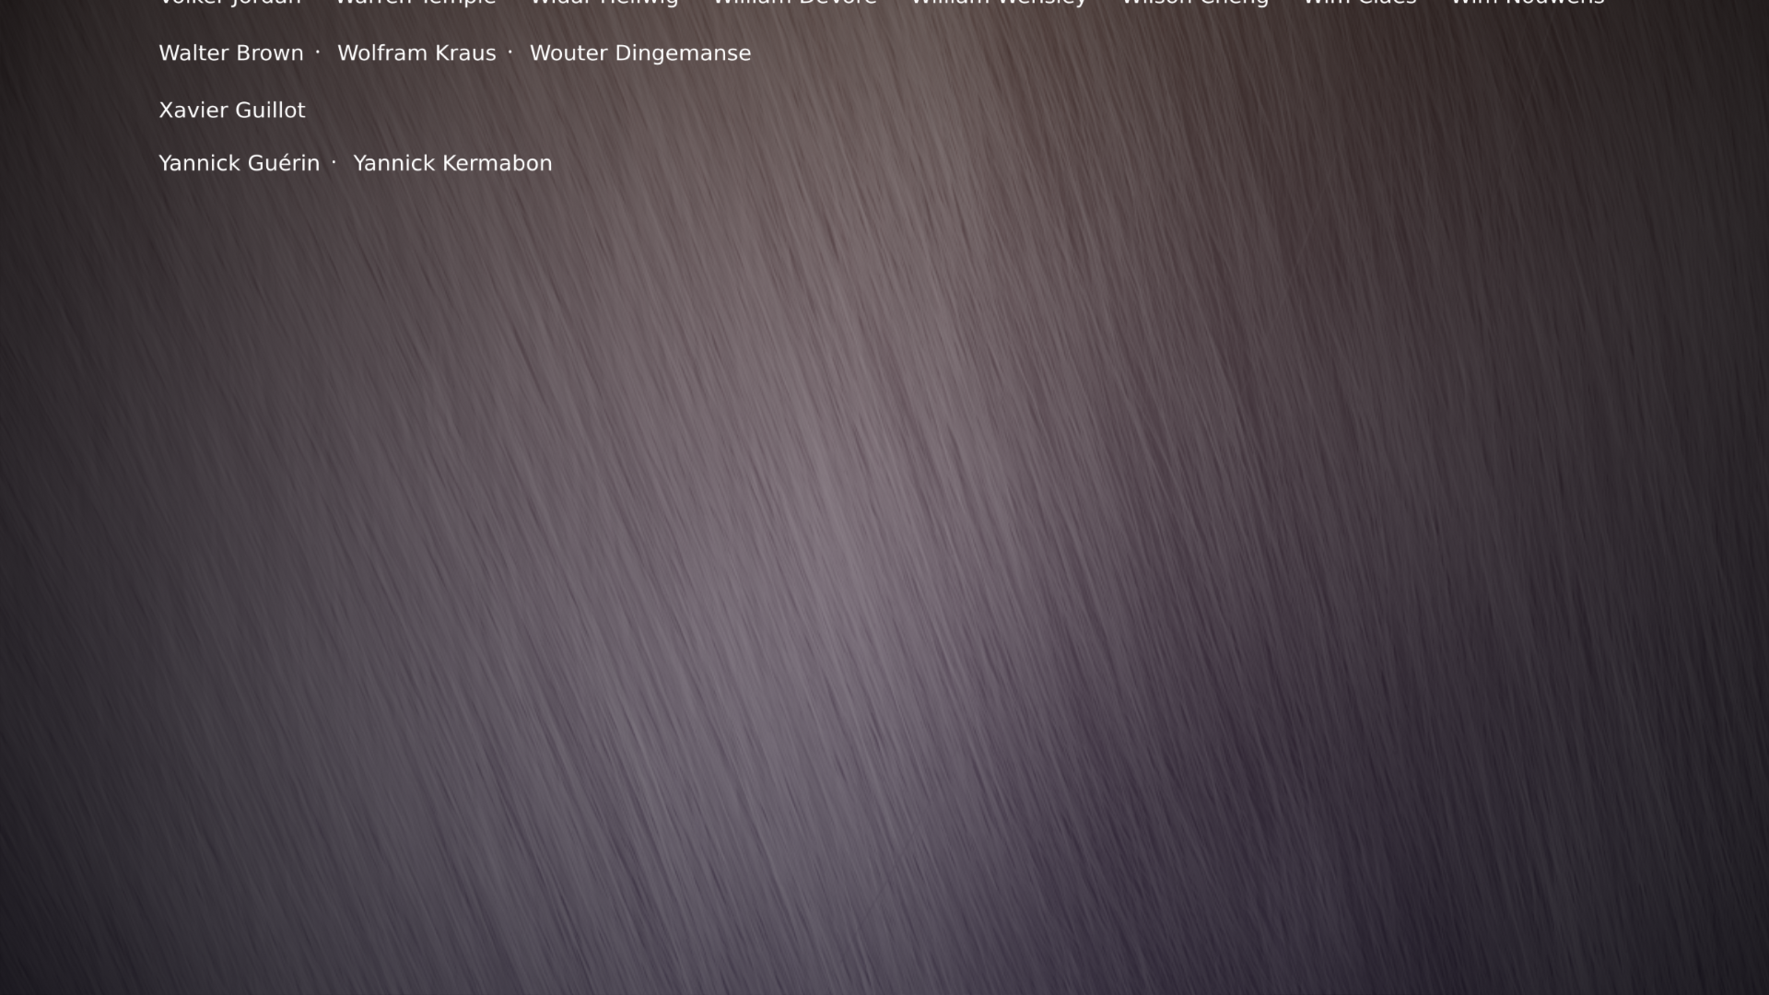The width and height of the screenshot is (1769, 995).
Task: Click separator dot after Wolfram Kraus
Action: [x=510, y=53]
